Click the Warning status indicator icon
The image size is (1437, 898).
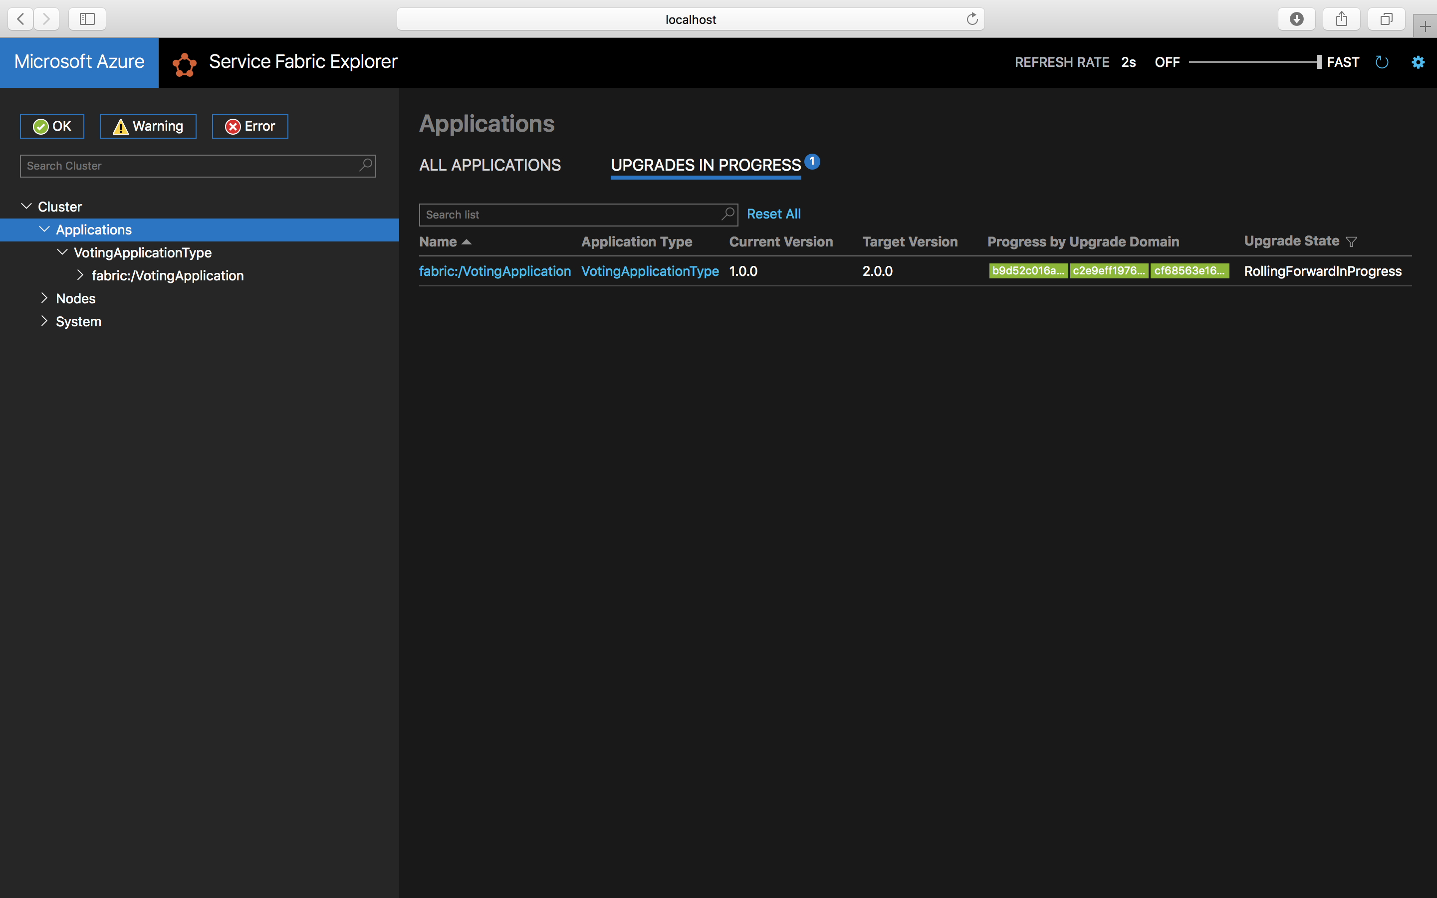tap(120, 126)
